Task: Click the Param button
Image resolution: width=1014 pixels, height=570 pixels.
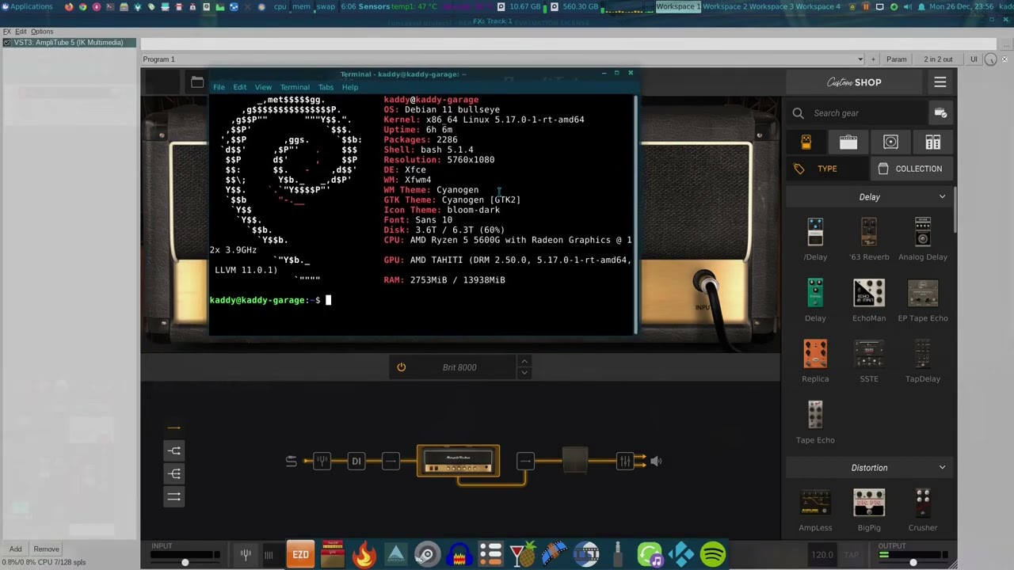Action: tap(896, 59)
